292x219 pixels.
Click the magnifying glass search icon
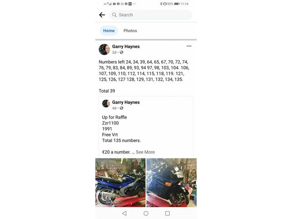pyautogui.click(x=115, y=15)
